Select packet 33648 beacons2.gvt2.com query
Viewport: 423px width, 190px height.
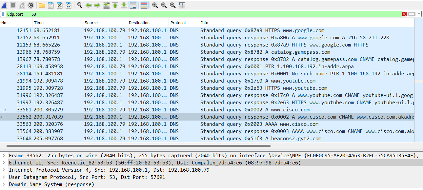(x=207, y=139)
